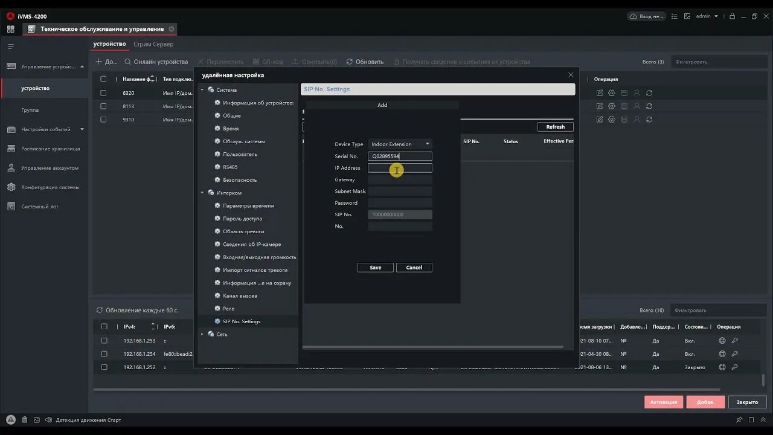Check the box for device 9310
The image size is (773, 435).
(x=103, y=120)
